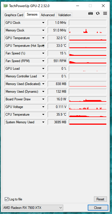Expand the GPU Temperature sensor dropdown
The width and height of the screenshot is (112, 214).
click(43, 38)
